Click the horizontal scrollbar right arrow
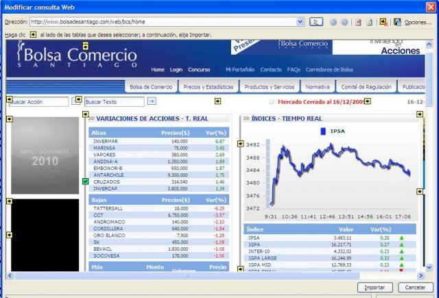Viewport: 439px width, 298px height. click(x=420, y=275)
